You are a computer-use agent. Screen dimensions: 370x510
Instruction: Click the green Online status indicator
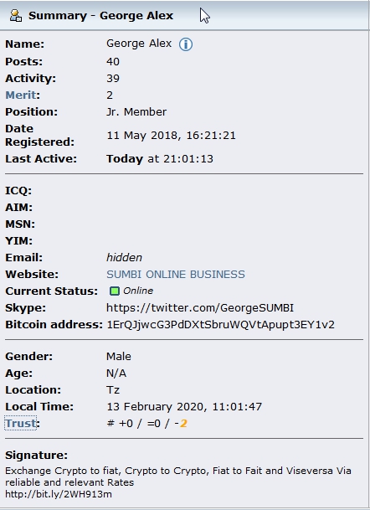115,291
